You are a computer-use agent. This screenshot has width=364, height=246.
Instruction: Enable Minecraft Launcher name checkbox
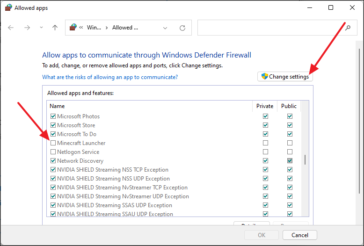tap(53, 143)
